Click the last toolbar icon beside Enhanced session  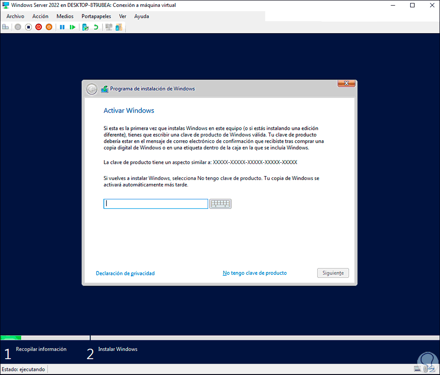click(119, 27)
